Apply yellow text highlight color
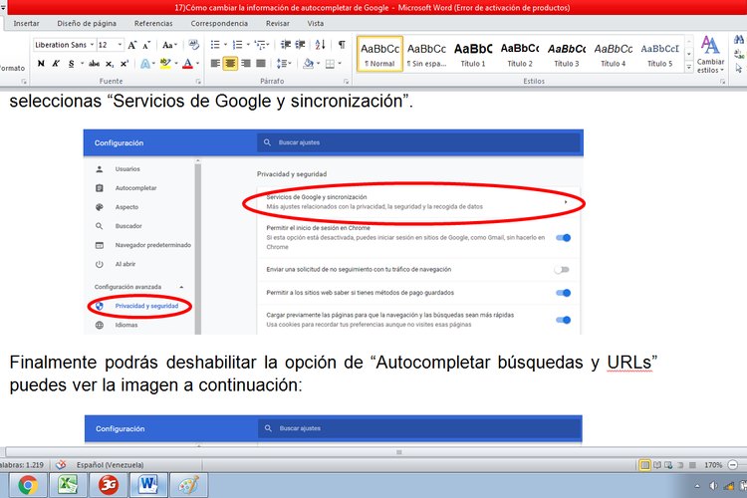Image resolution: width=747 pixels, height=498 pixels. (x=165, y=64)
